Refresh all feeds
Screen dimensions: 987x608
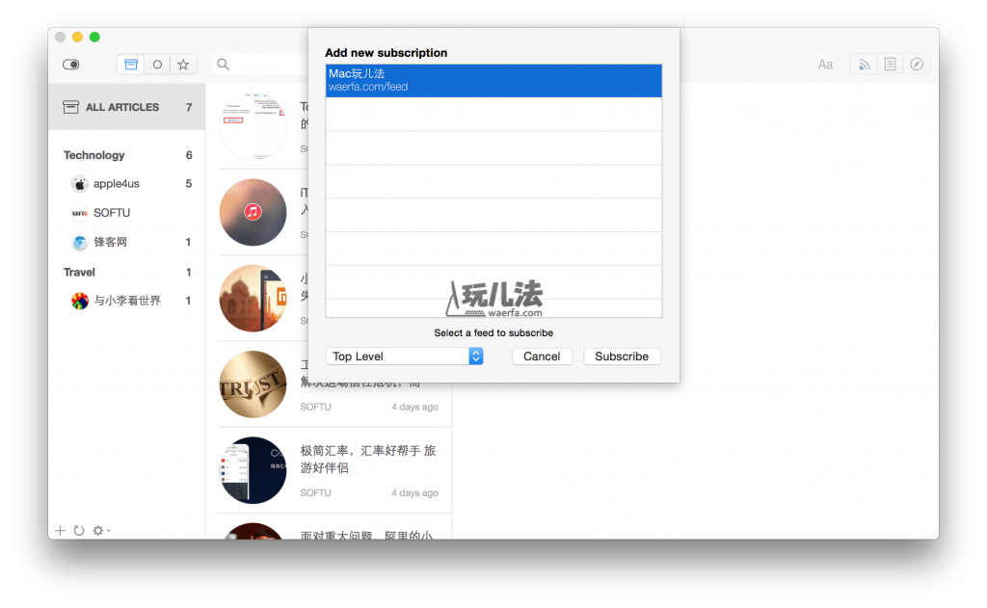pyautogui.click(x=79, y=531)
